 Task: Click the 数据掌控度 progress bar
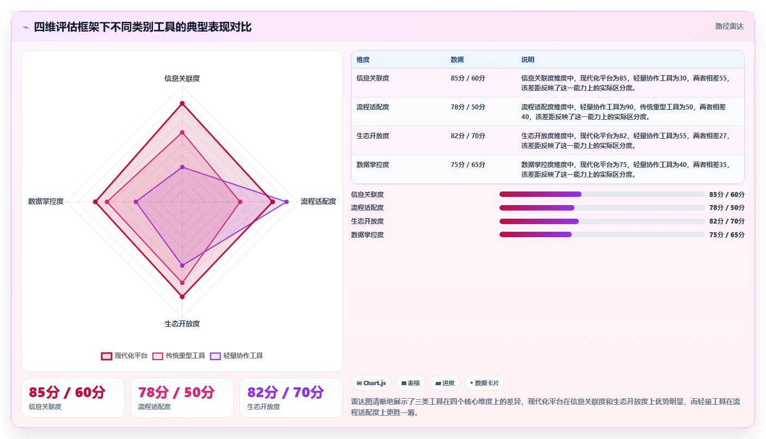pos(602,234)
